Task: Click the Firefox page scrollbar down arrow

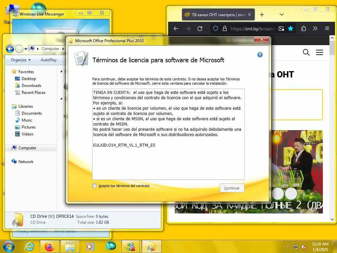Action: 332,219
